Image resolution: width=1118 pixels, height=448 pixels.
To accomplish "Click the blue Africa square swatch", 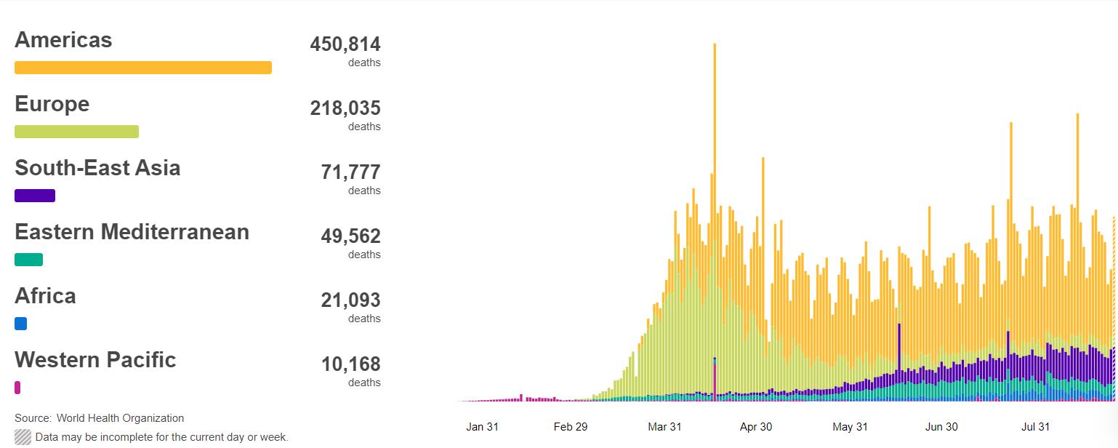I will (20, 324).
